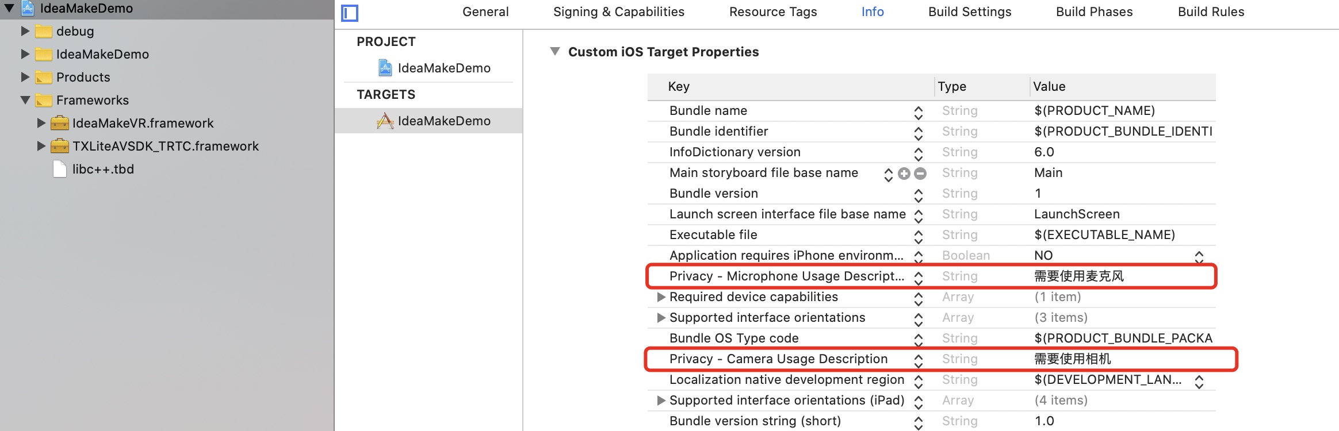This screenshot has height=431, width=1339.
Task: Collapse the Custom iOS Target Properties section
Action: click(555, 52)
